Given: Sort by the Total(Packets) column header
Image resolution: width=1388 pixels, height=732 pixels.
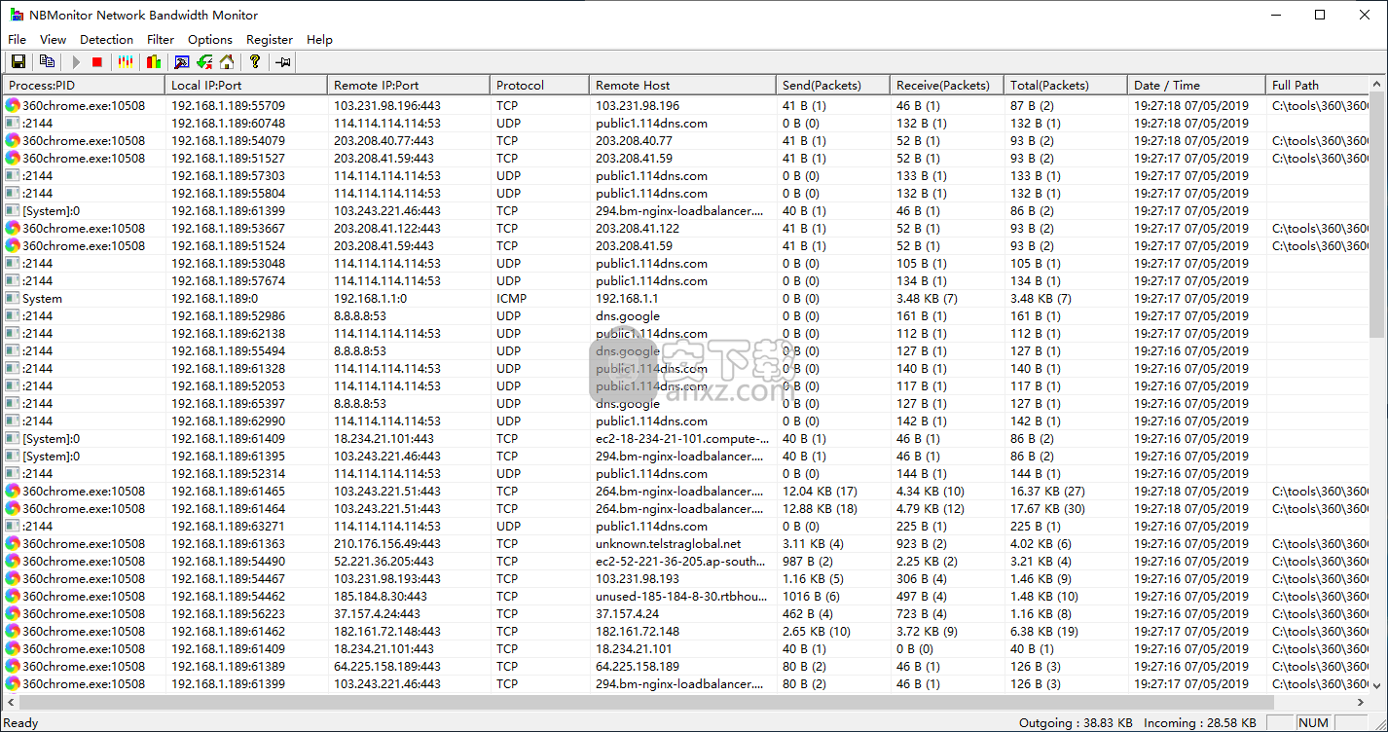Looking at the screenshot, I should pyautogui.click(x=1065, y=85).
